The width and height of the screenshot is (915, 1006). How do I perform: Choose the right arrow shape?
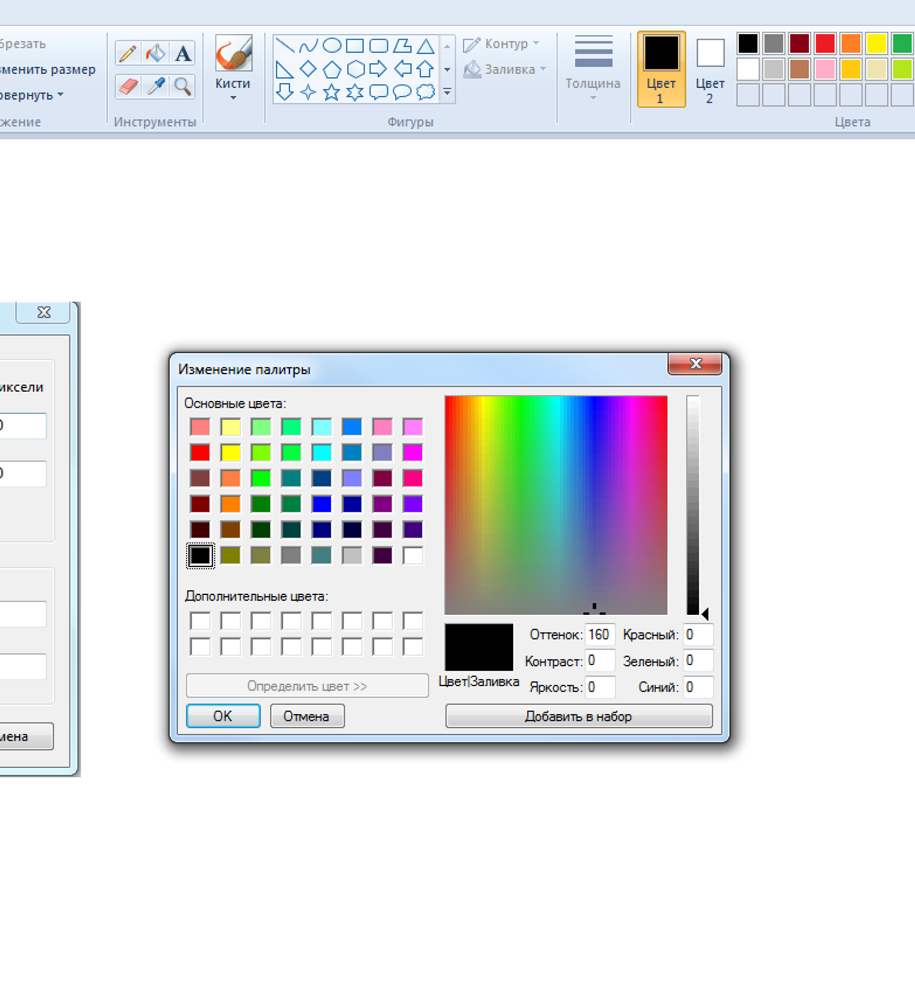click(x=379, y=69)
